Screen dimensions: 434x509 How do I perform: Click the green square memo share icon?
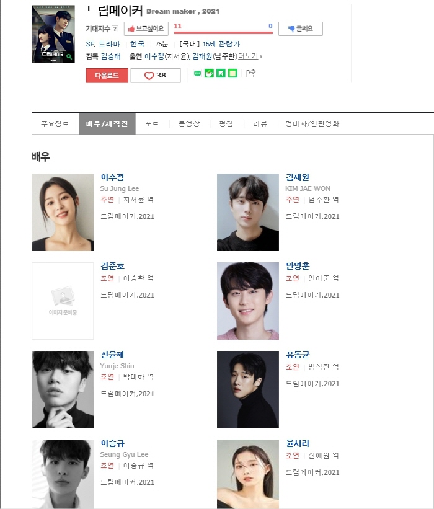click(x=232, y=73)
